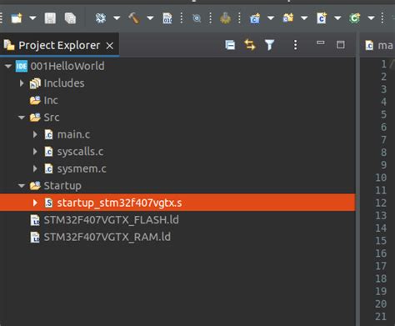Open dropdown next to New C project

coord(271,18)
